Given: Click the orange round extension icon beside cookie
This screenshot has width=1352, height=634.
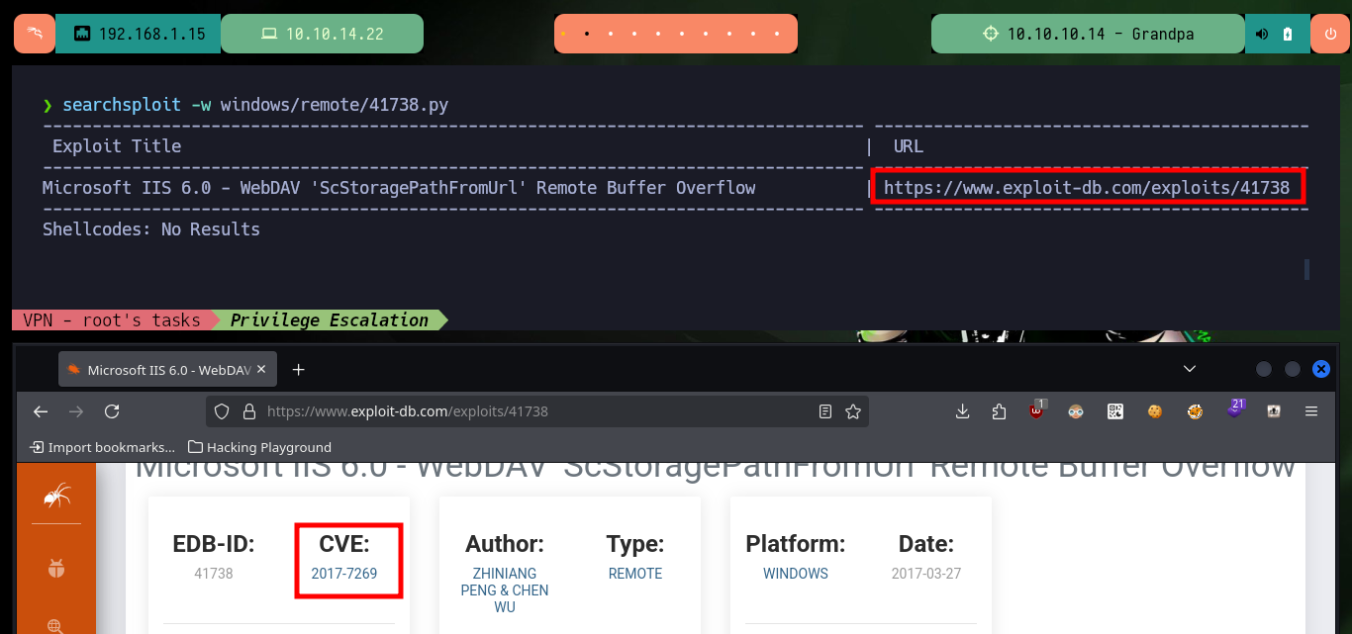Looking at the screenshot, I should 1195,411.
